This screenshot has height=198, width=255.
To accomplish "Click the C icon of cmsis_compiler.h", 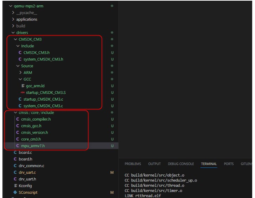I will (18, 119).
